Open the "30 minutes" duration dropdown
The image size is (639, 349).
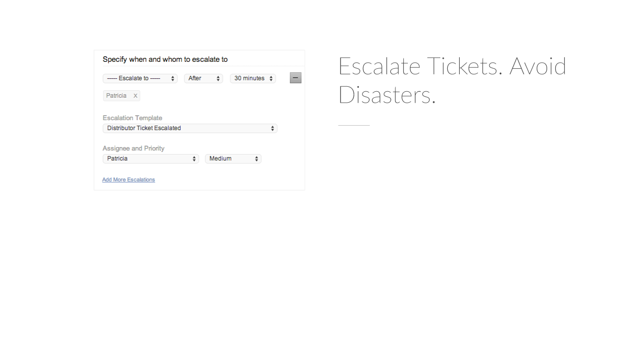(253, 78)
